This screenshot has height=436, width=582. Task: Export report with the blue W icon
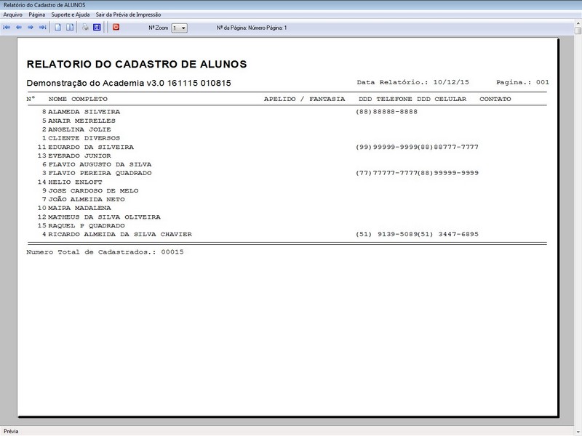[97, 28]
